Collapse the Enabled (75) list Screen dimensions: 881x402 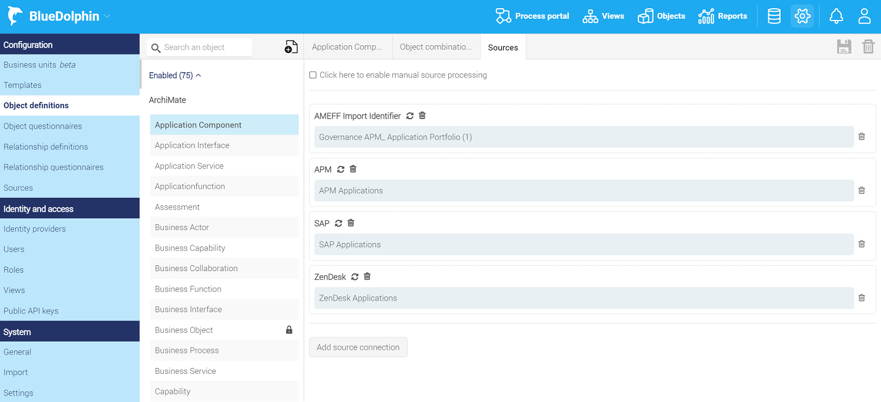coord(175,76)
